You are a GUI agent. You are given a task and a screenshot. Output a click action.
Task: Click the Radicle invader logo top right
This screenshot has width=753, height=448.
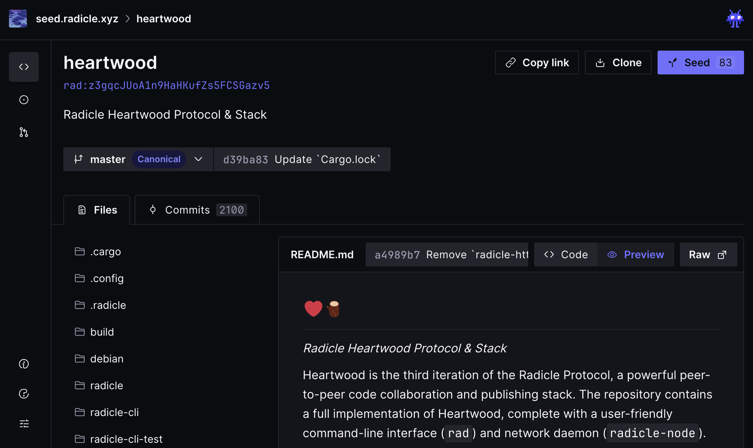click(x=735, y=18)
